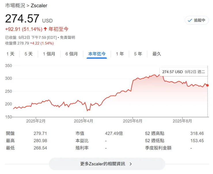Click the 開盤 label
213x174 pixels.
coord(10,133)
